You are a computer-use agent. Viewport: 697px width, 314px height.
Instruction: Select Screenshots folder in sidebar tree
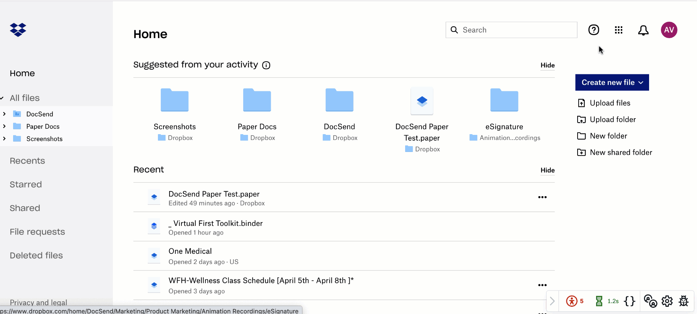point(44,139)
